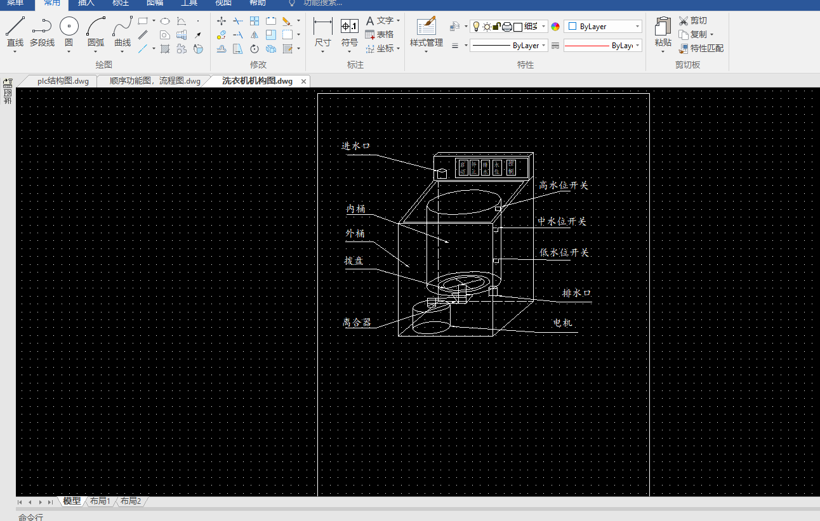This screenshot has width=820, height=521.
Task: Click the color wheel swatch icon
Action: point(555,27)
